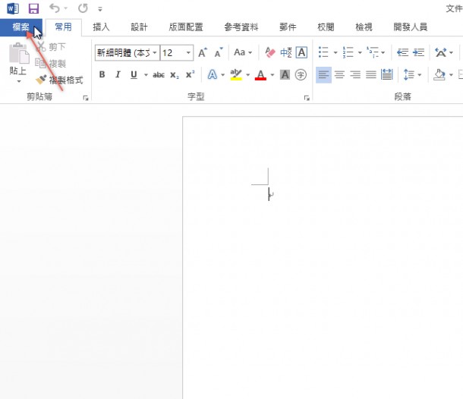Increase font size with the grow font icon
The image size is (463, 399).
point(203,52)
